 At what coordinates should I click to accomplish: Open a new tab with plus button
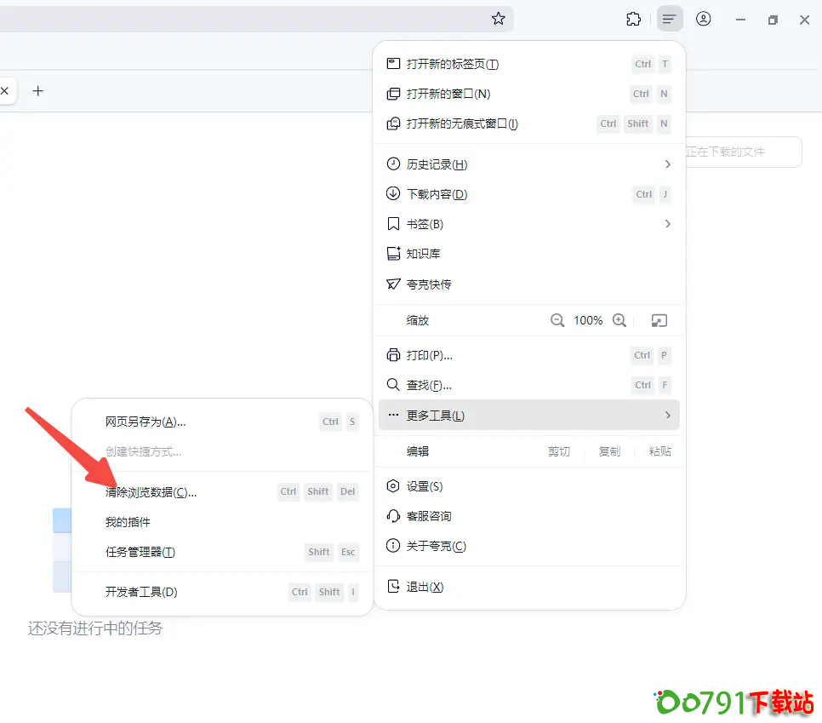pyautogui.click(x=37, y=91)
